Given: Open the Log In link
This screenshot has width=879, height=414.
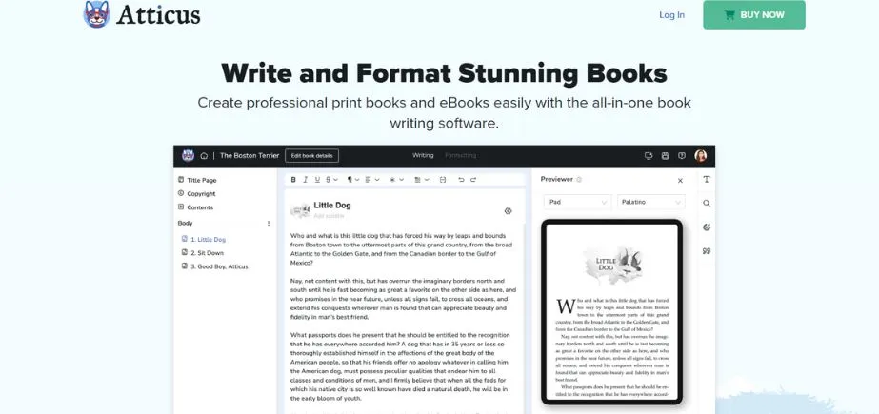Looking at the screenshot, I should pyautogui.click(x=671, y=15).
